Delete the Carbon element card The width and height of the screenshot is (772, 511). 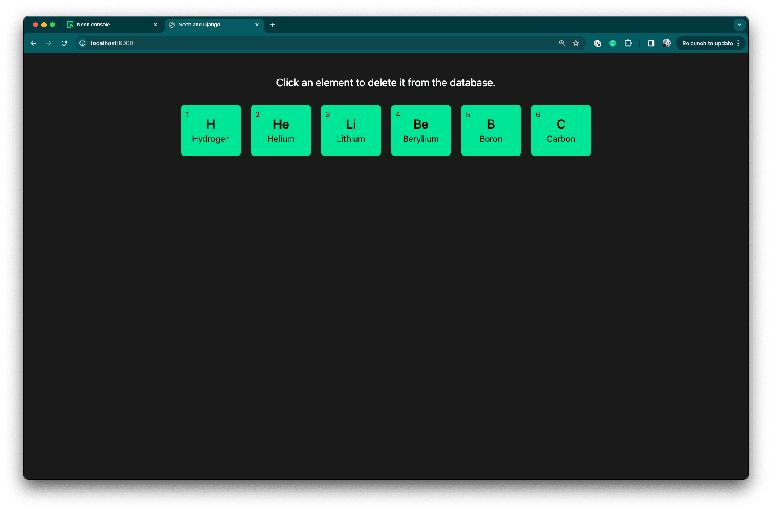pos(561,130)
